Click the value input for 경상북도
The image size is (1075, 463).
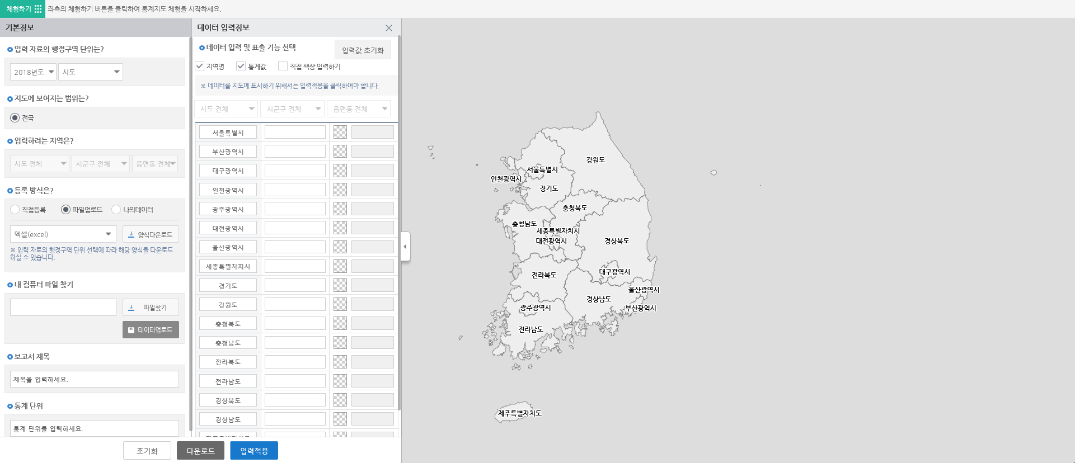click(x=295, y=400)
